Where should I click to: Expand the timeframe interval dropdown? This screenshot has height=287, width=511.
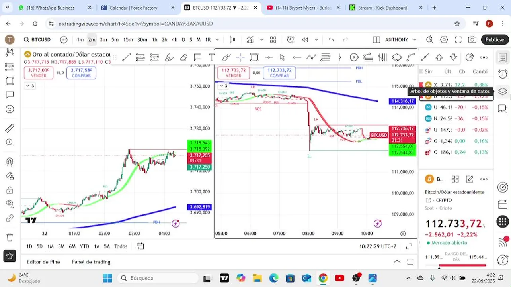(217, 39)
